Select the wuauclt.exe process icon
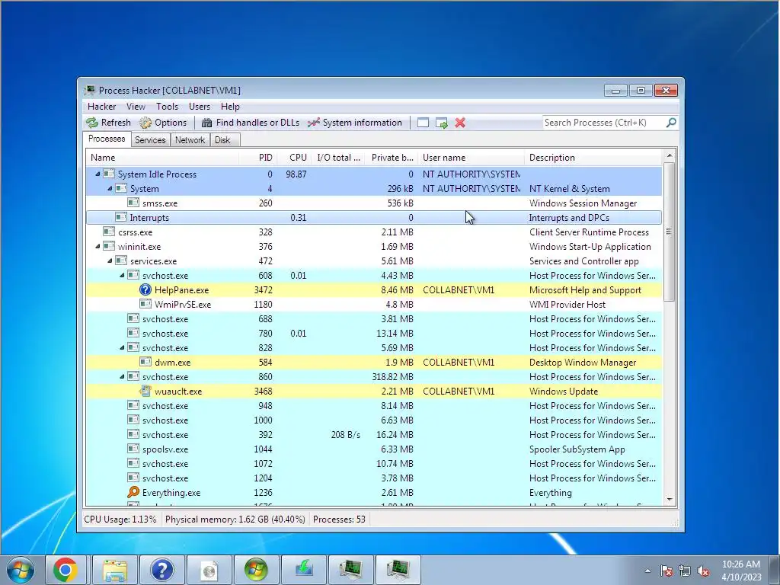Viewport: 780px width, 585px height. (145, 391)
